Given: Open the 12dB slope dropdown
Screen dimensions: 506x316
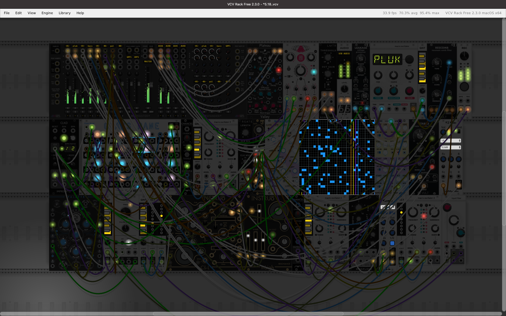Looking at the screenshot, I should (451, 147).
